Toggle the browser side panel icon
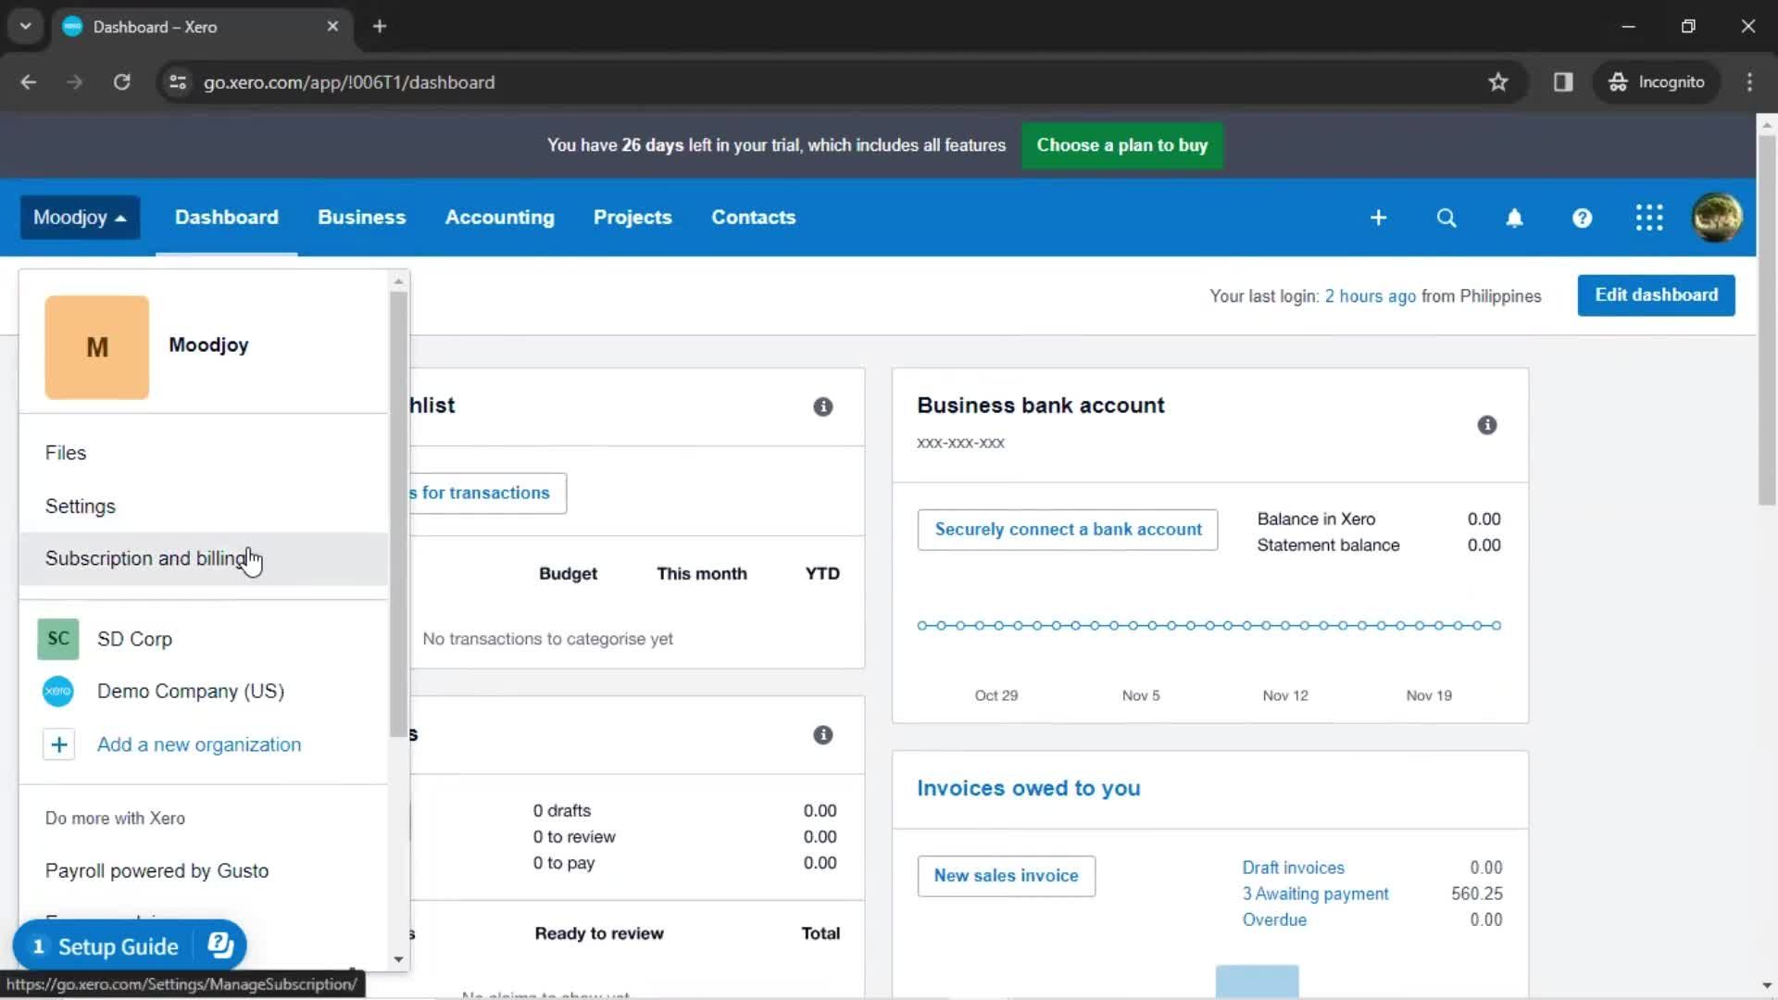 pyautogui.click(x=1563, y=82)
